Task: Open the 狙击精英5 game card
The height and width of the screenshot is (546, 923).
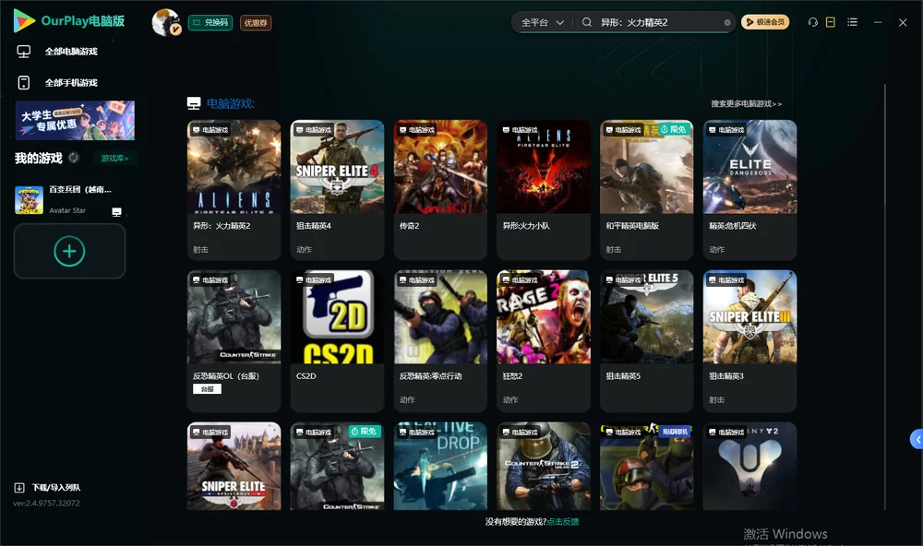Action: [646, 340]
